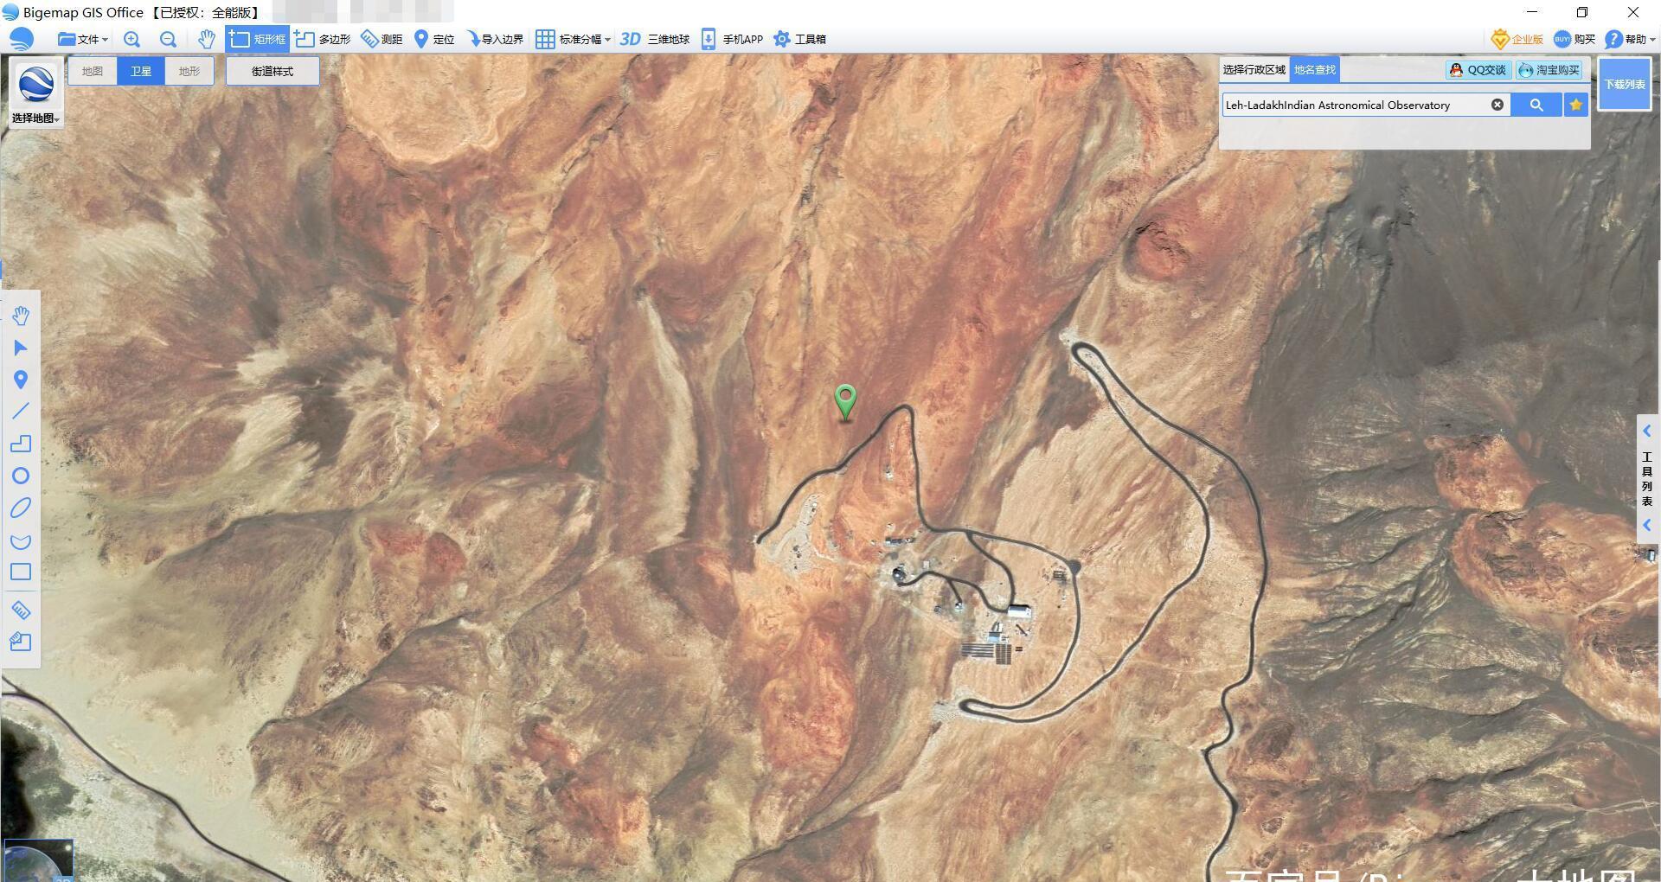The height and width of the screenshot is (882, 1661).
Task: Switch to 卫星 satellite map view
Action: click(x=140, y=71)
